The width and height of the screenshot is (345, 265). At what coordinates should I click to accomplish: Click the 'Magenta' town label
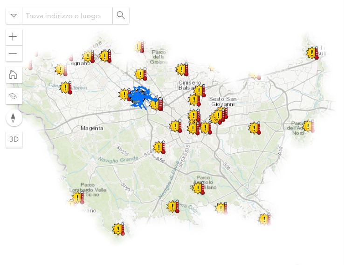pyautogui.click(x=92, y=128)
